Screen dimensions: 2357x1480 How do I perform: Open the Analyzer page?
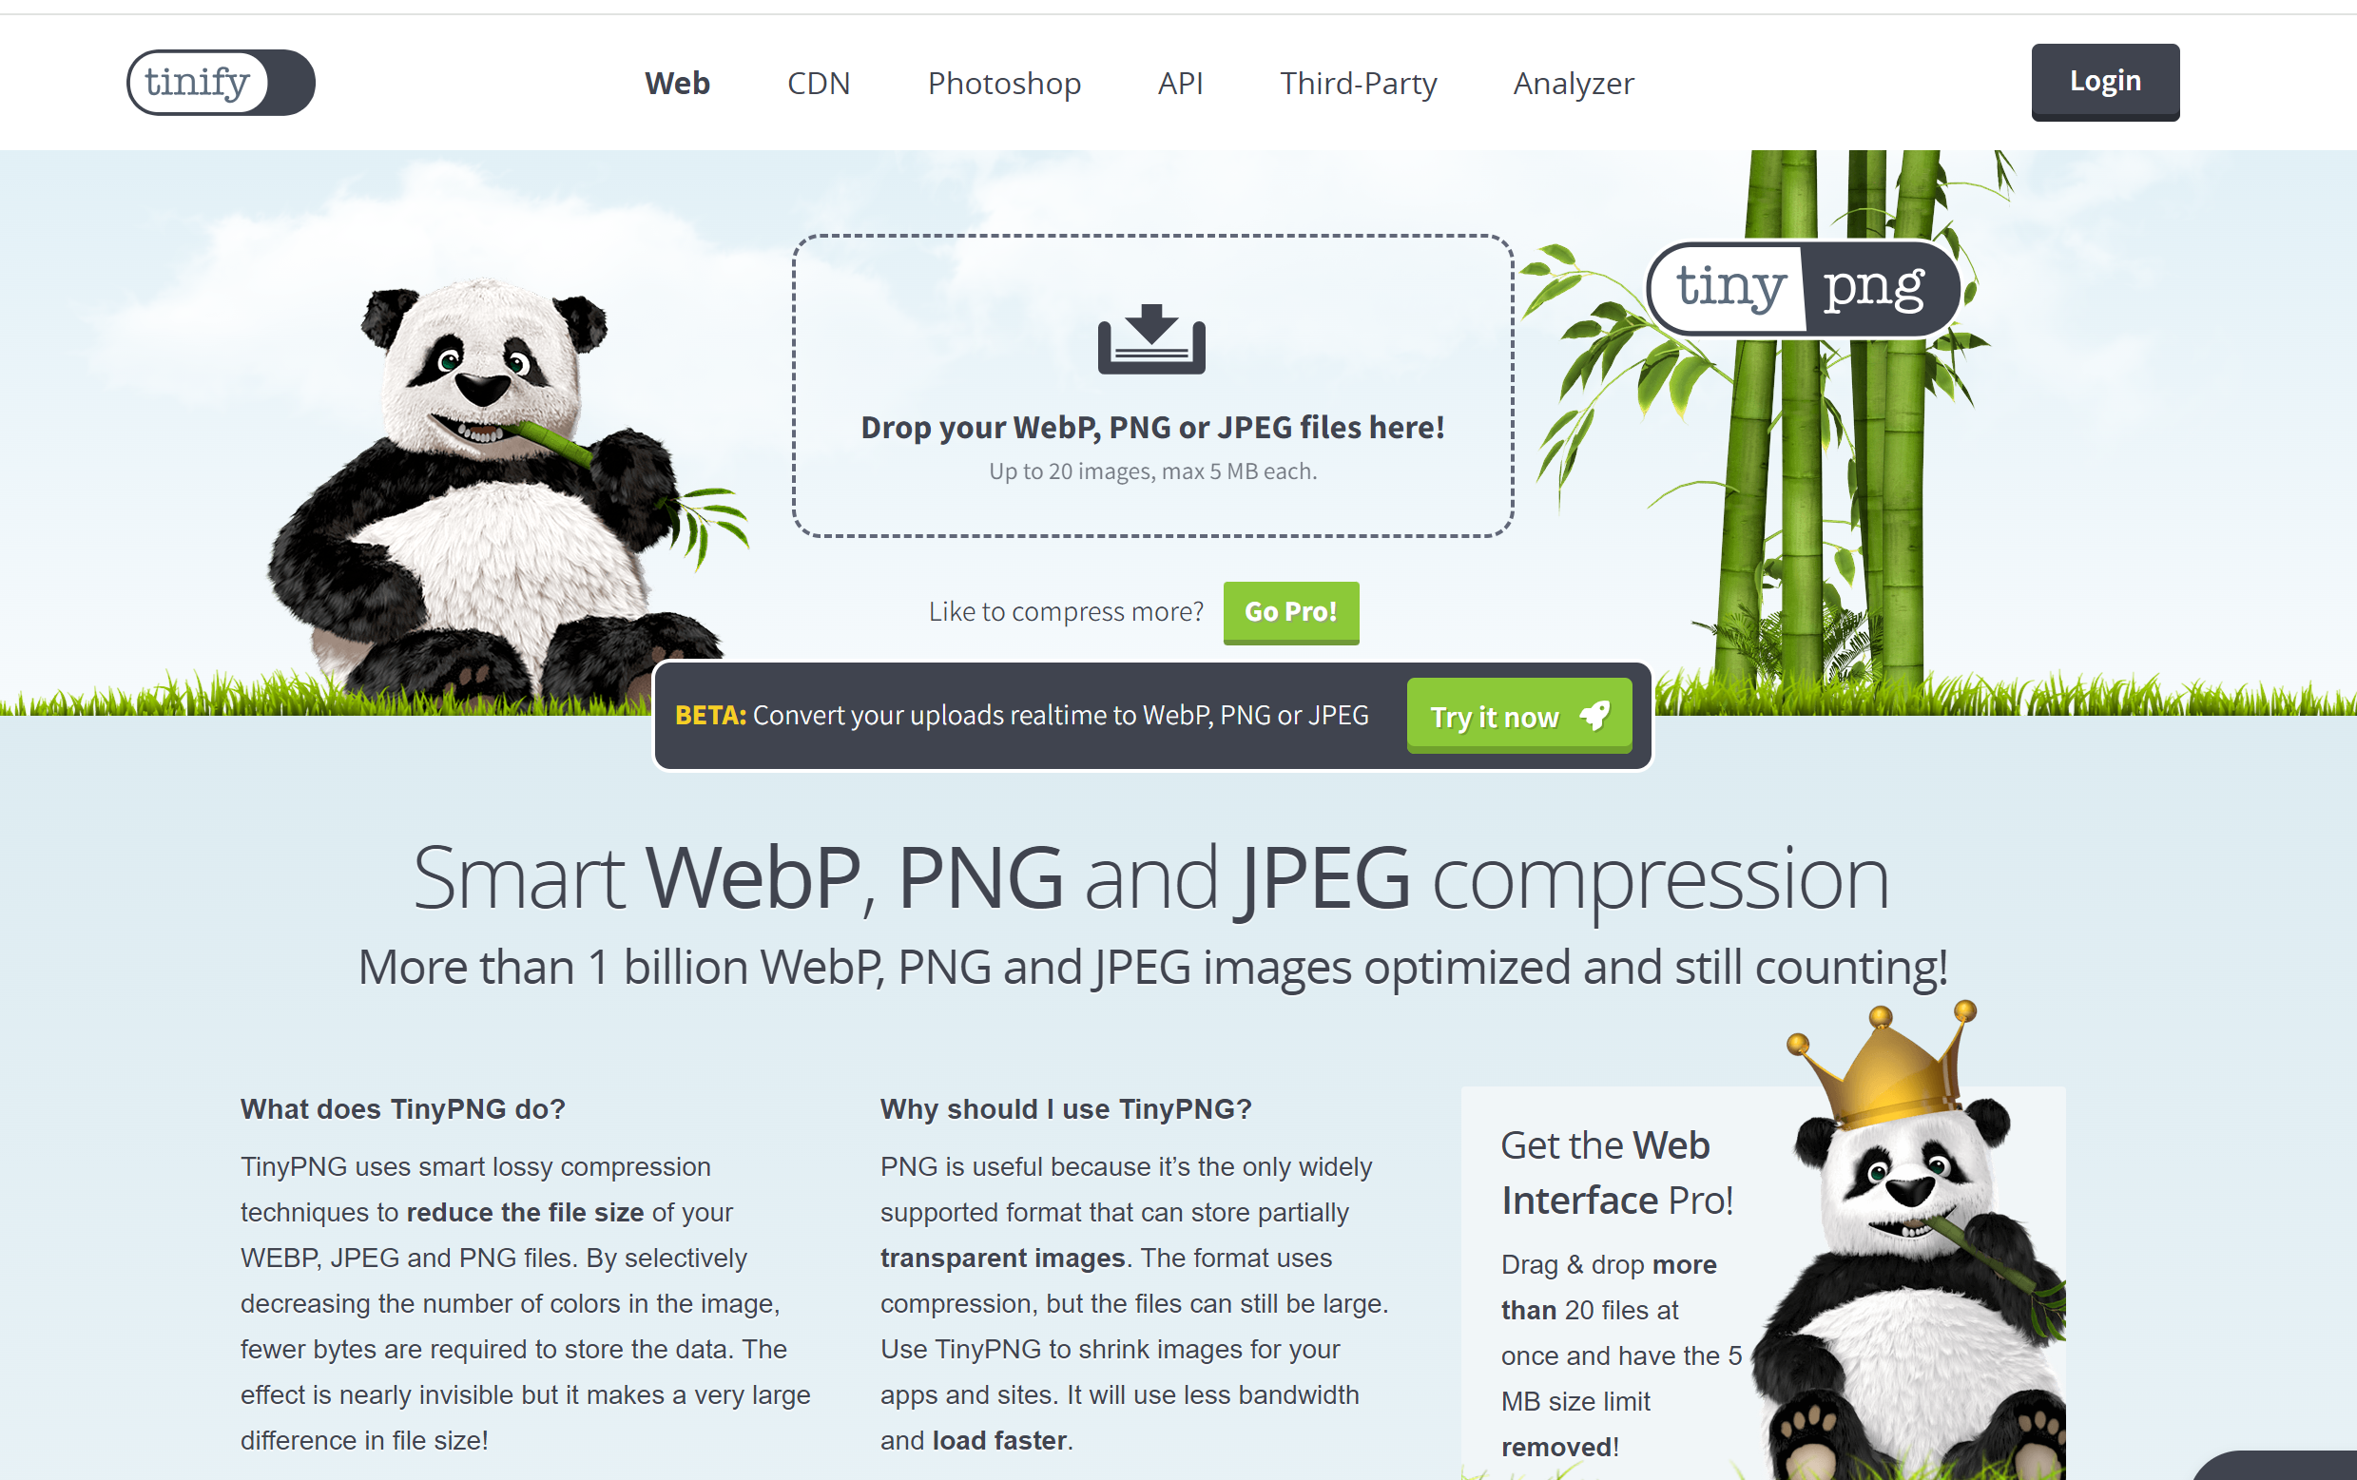1574,84
